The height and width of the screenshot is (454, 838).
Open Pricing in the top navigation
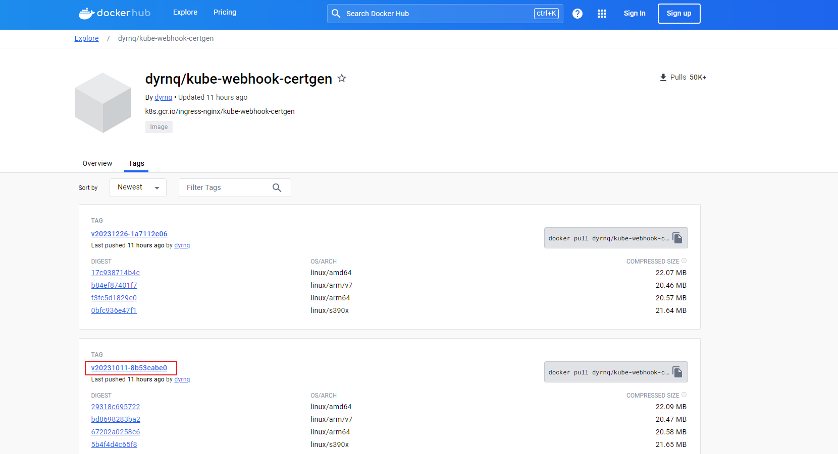tap(225, 12)
